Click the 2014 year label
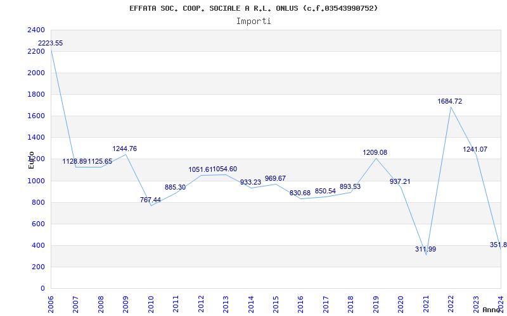 tap(251, 305)
